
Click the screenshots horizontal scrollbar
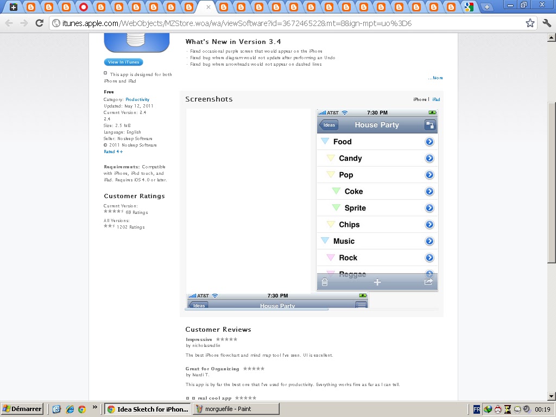click(x=257, y=309)
